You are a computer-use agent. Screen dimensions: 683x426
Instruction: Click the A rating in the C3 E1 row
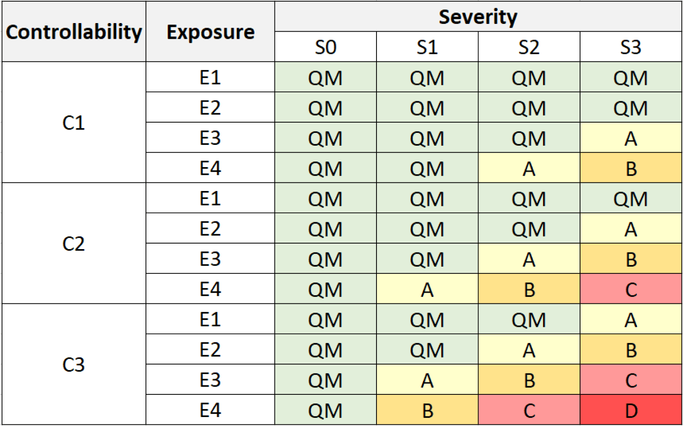pyautogui.click(x=630, y=319)
